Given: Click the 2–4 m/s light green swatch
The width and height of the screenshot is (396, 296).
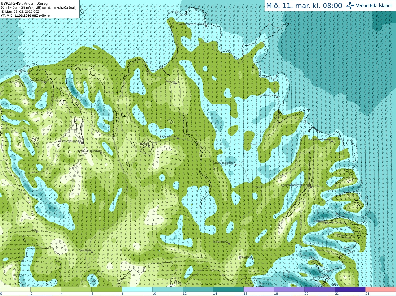Looking at the screenshot, I should click(x=45, y=290).
